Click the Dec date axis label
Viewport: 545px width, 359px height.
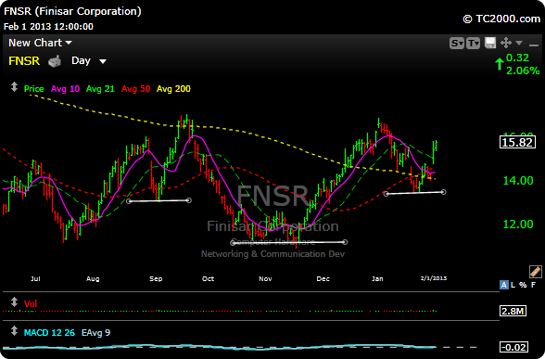click(x=323, y=278)
